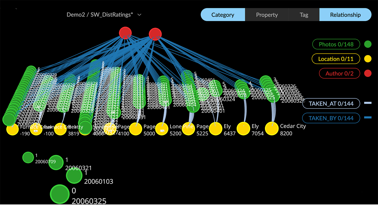Viewport: 378px width, 205px height.
Task: Select green photo node dated 20060325
Action: click(60, 194)
